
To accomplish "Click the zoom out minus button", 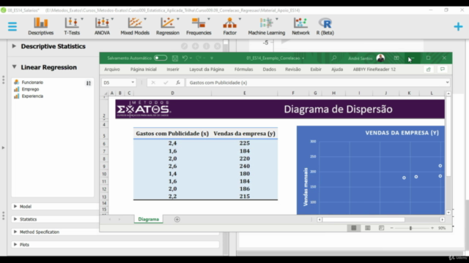I will [x=391, y=228].
